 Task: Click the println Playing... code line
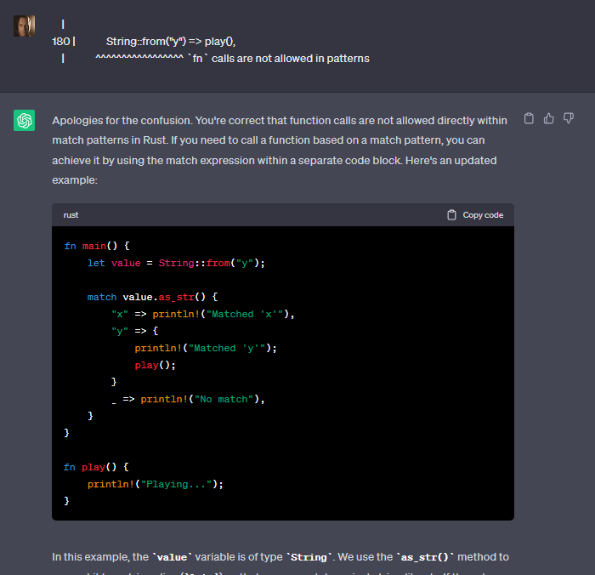pos(156,484)
